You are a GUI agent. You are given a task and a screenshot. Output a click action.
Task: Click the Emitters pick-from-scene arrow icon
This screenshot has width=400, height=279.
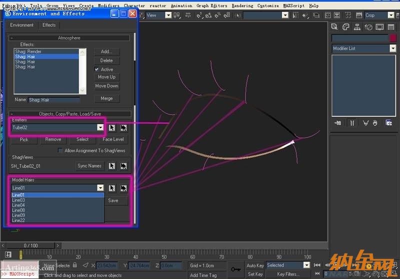[x=112, y=128]
